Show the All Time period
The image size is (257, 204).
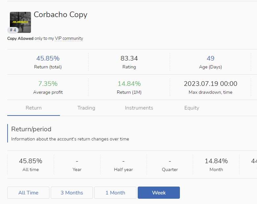(x=28, y=193)
